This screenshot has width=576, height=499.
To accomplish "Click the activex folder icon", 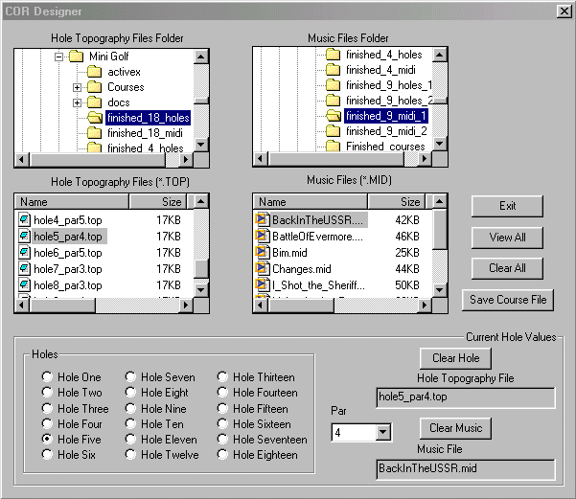I will coord(95,72).
